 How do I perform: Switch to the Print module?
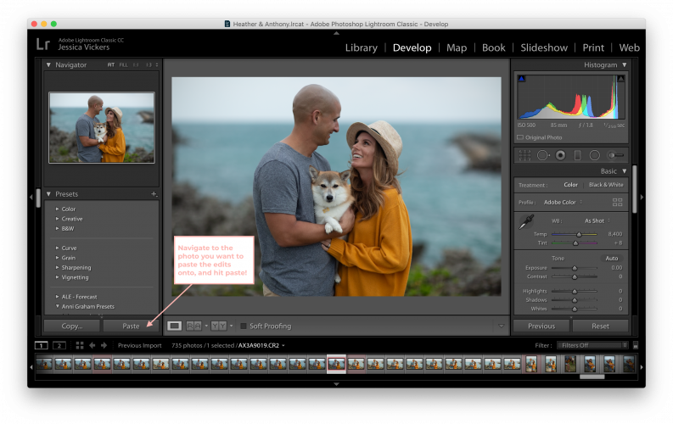click(x=593, y=48)
